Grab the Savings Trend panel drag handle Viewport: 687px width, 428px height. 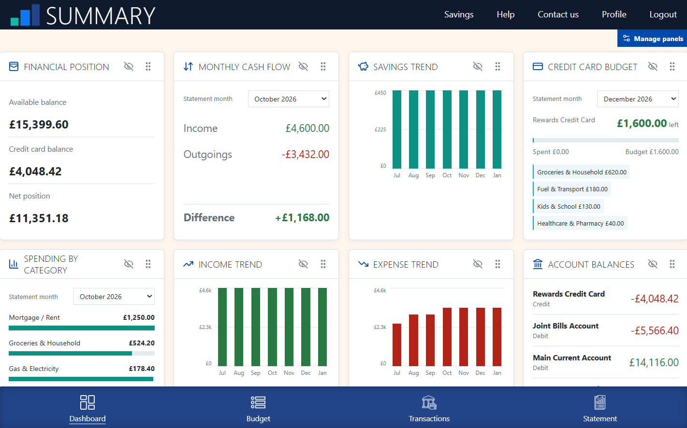[497, 67]
